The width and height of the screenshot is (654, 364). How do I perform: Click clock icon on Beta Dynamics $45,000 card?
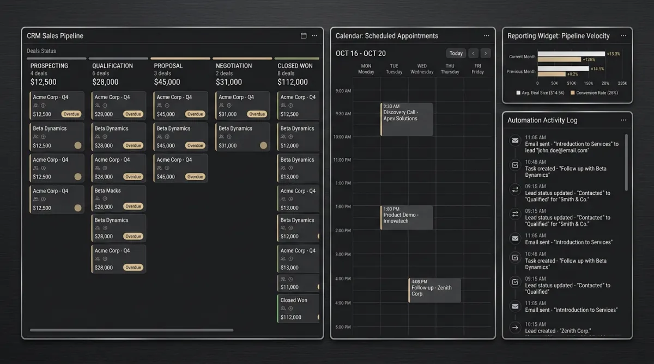[x=167, y=137]
